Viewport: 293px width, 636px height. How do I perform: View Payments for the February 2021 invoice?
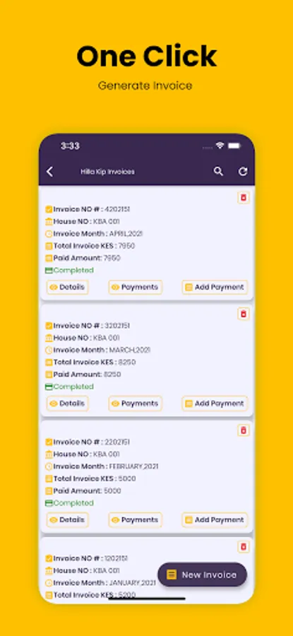pos(136,520)
